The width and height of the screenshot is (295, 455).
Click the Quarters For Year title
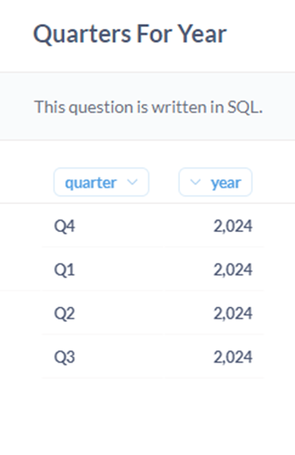[130, 34]
